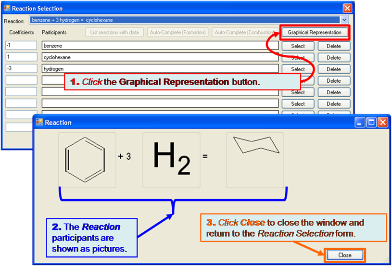Click the Reaction window title bar icon
Image resolution: width=392 pixels, height=266 pixels.
pos(39,123)
